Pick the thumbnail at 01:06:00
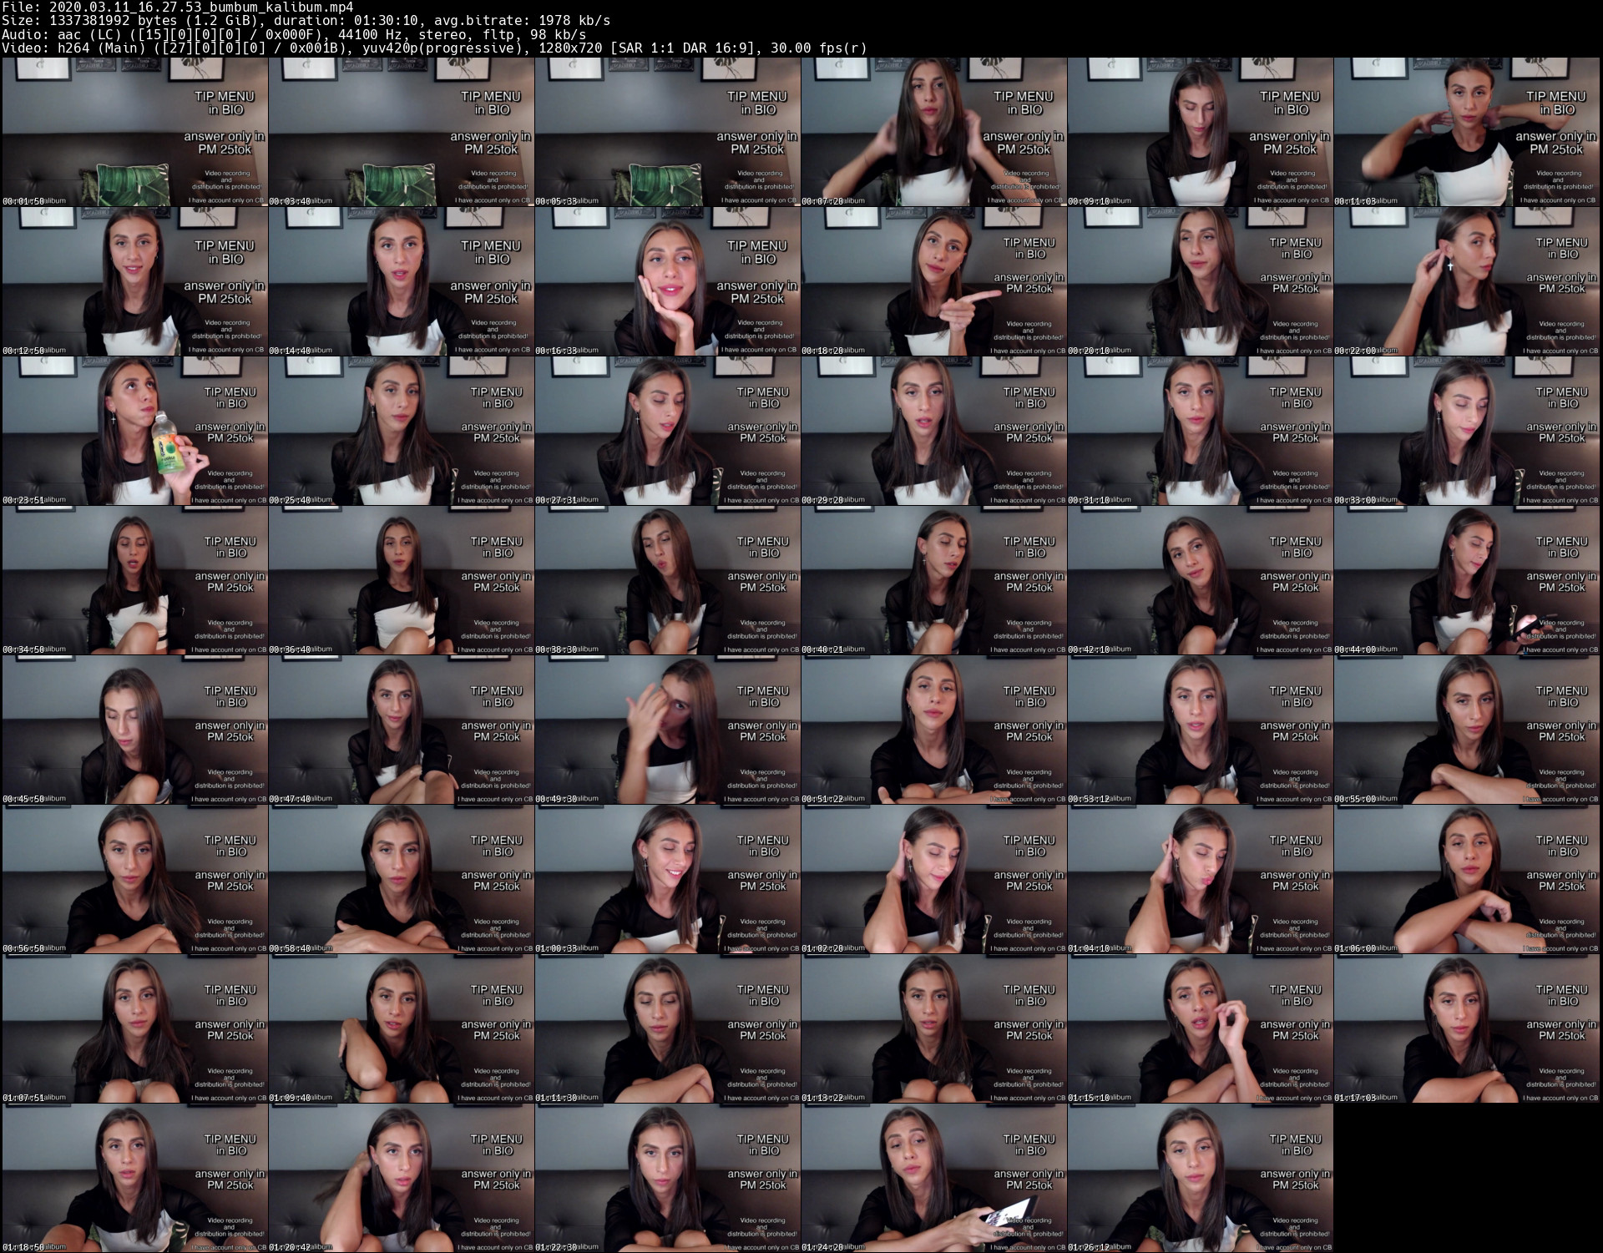The height and width of the screenshot is (1253, 1603). tap(1467, 879)
